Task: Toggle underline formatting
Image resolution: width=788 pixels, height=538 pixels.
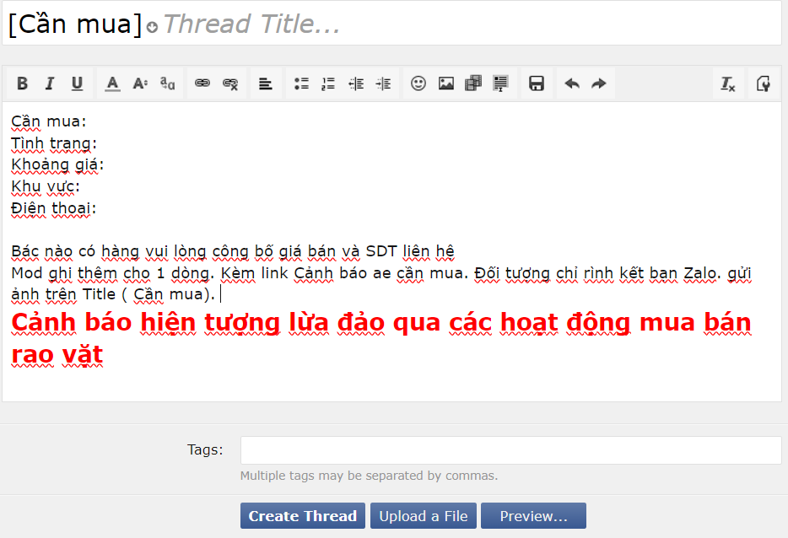Action: [77, 83]
